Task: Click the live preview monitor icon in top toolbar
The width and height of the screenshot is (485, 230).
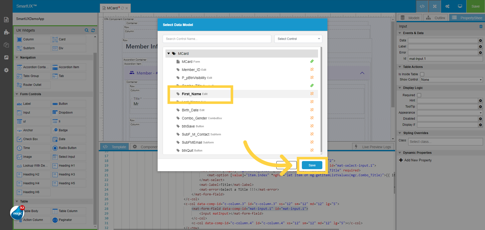Action: tap(459, 6)
